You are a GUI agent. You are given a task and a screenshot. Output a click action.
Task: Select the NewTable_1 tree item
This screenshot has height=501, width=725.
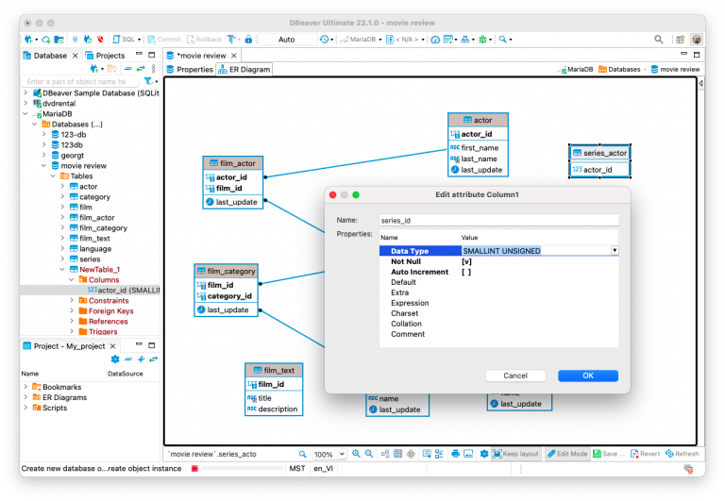point(99,270)
